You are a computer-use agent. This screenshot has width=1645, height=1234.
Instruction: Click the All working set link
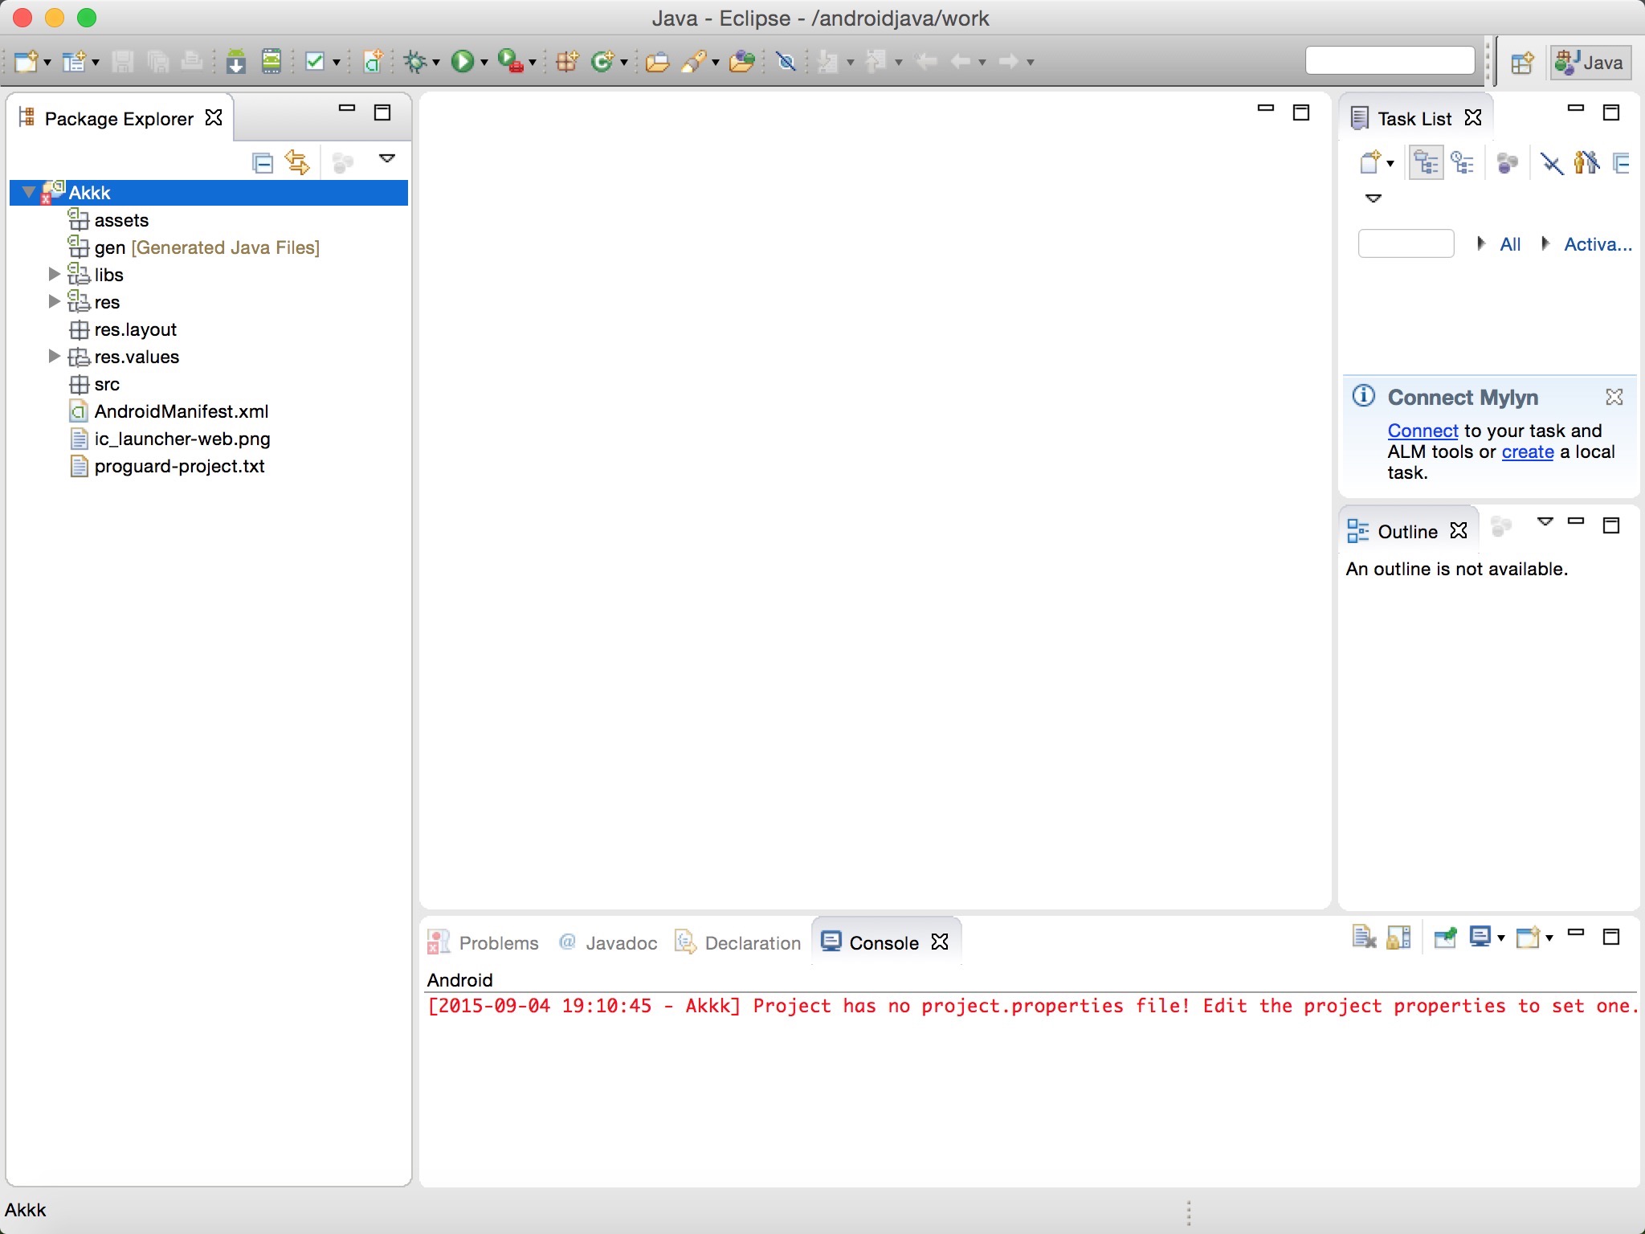pyautogui.click(x=1510, y=244)
